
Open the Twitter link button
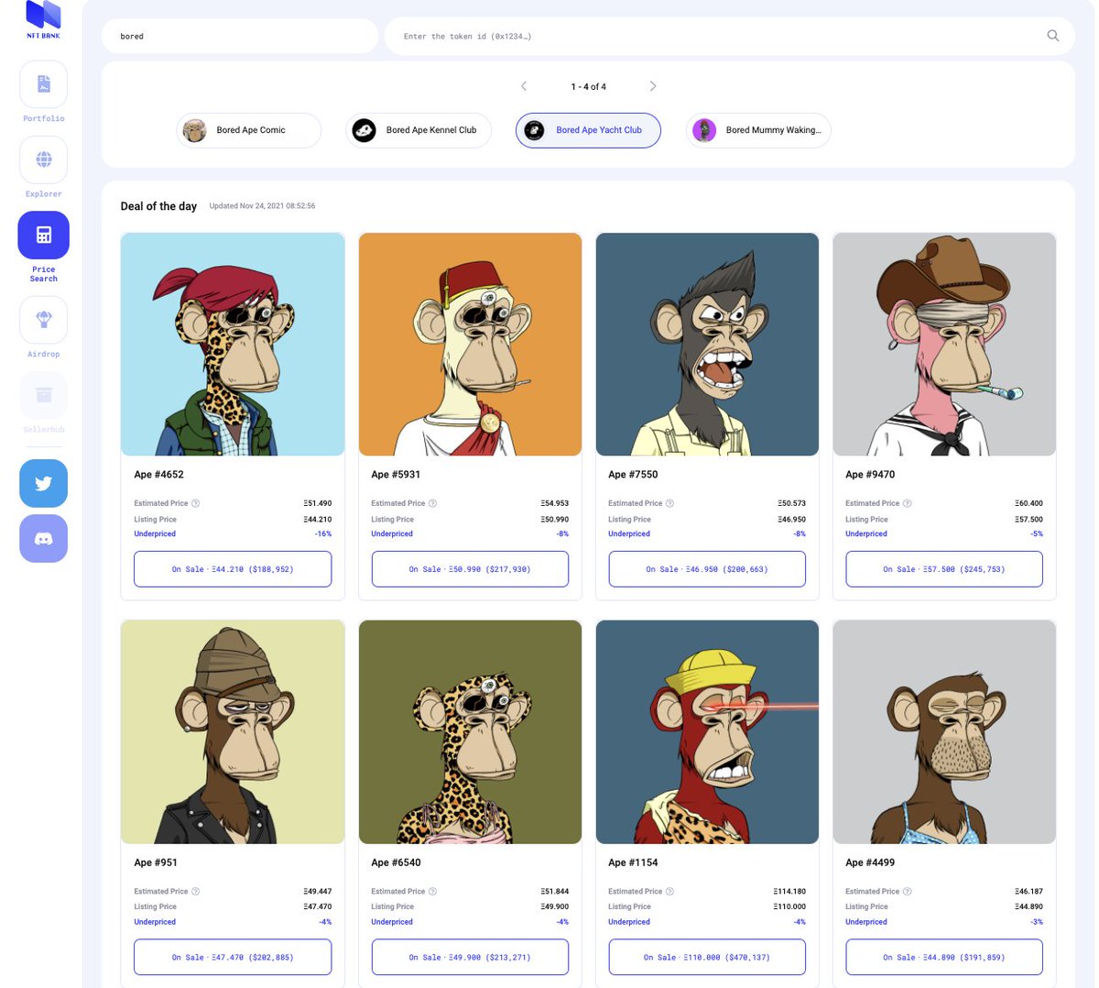43,483
